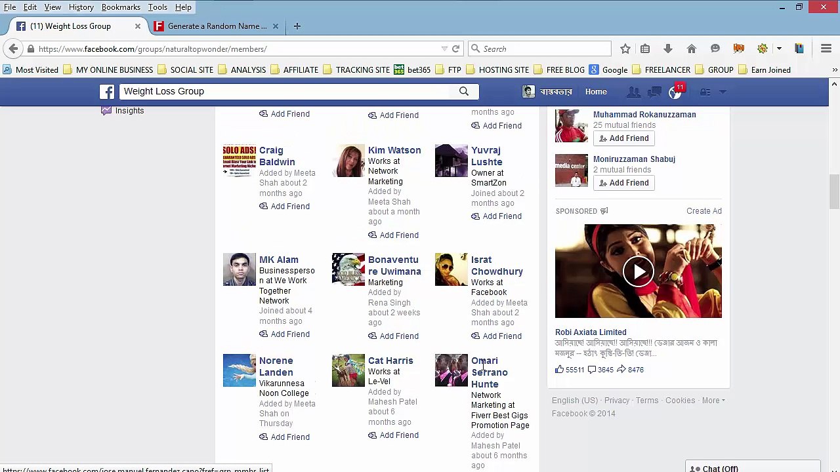Open the File menu
Image resolution: width=840 pixels, height=472 pixels.
(10, 7)
